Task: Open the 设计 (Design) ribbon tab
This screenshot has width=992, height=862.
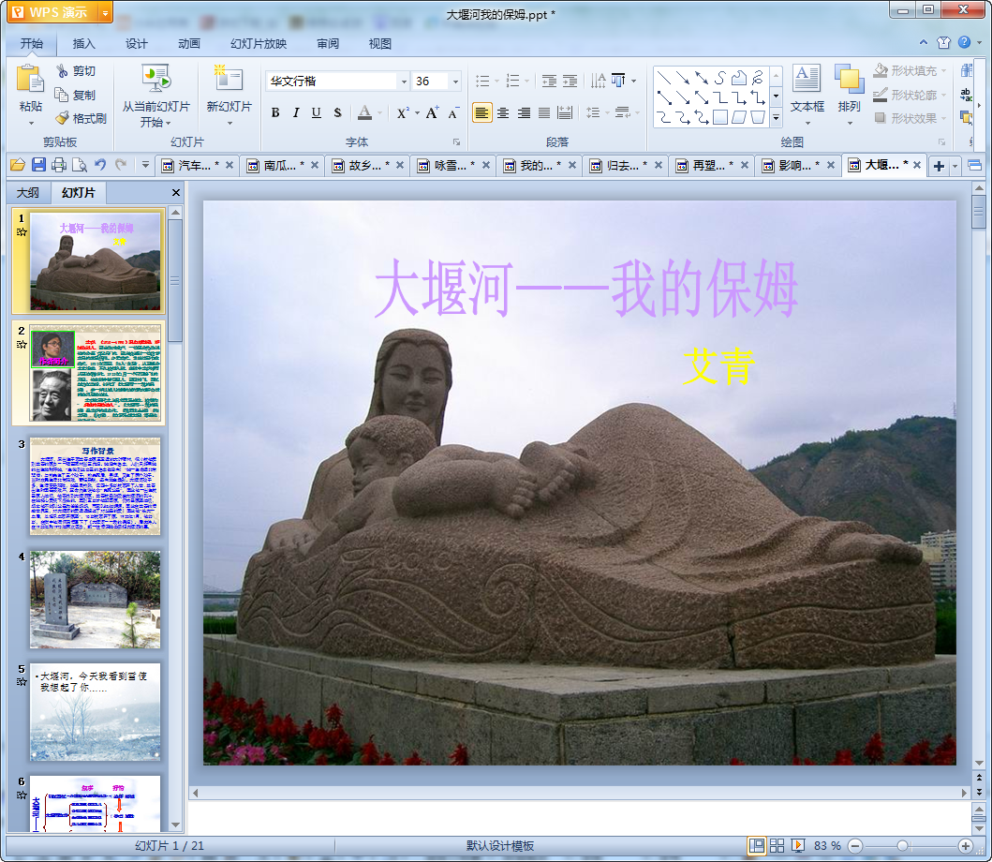Action: coord(136,44)
